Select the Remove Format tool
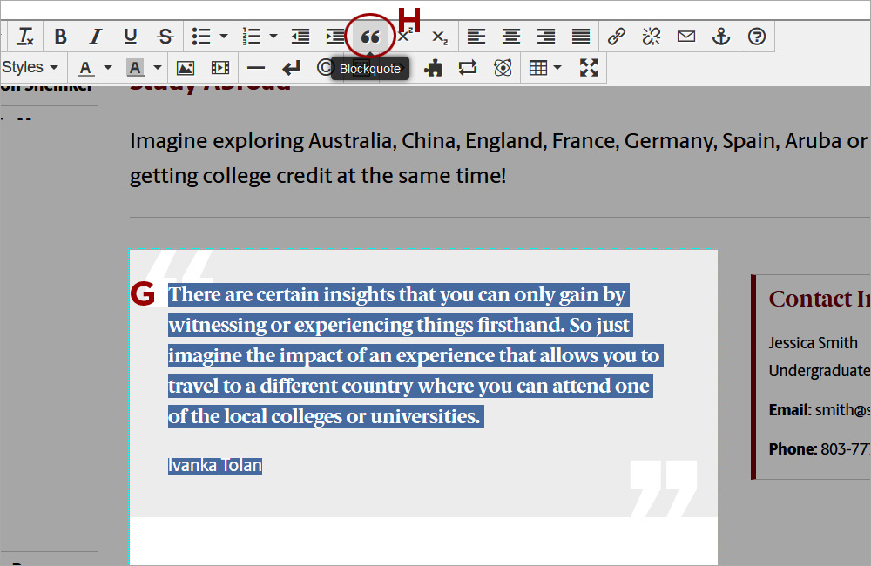The image size is (871, 566). click(25, 36)
